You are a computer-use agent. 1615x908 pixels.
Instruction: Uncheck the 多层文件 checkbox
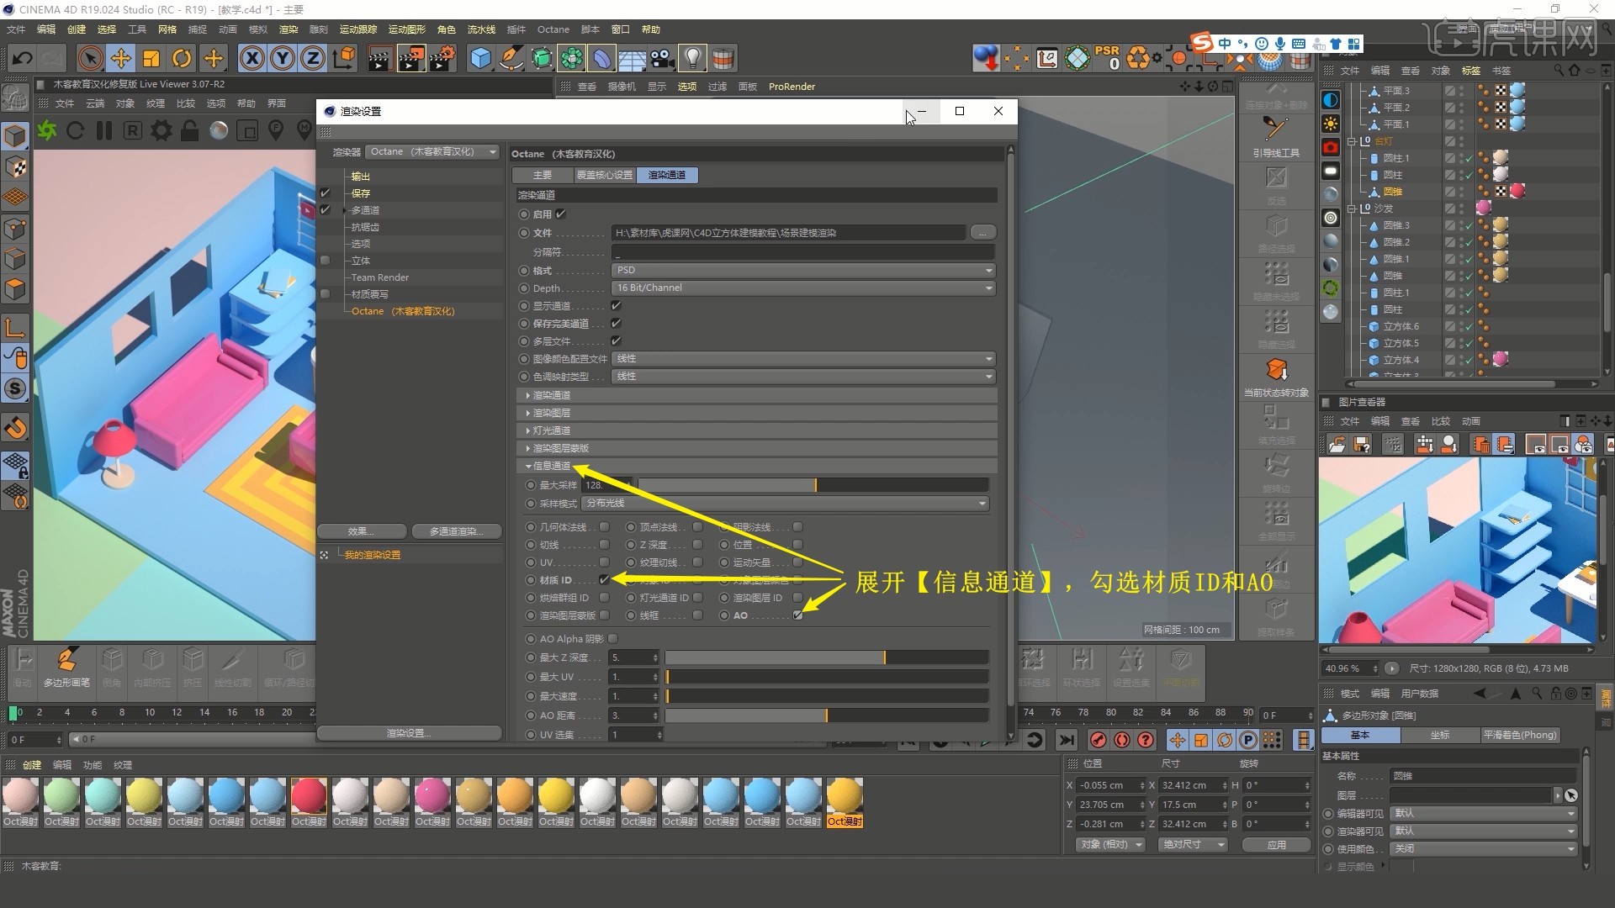pos(616,341)
